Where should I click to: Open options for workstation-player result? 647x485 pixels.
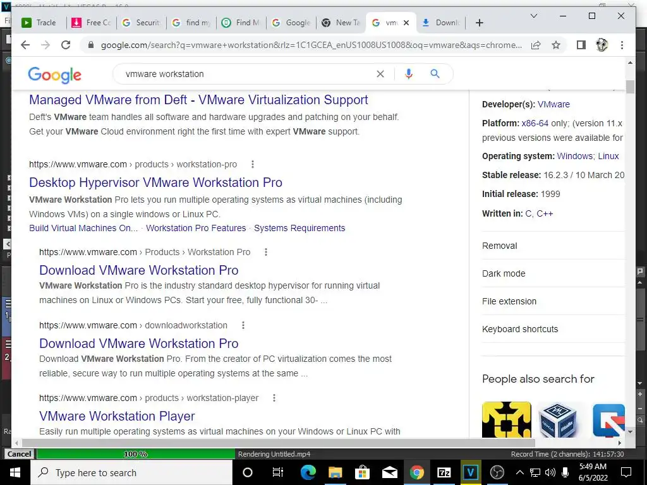coord(274,398)
